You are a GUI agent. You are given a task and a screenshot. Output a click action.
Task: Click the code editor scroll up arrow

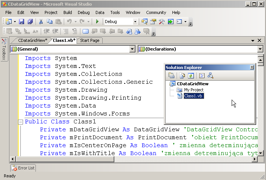coord(260,60)
